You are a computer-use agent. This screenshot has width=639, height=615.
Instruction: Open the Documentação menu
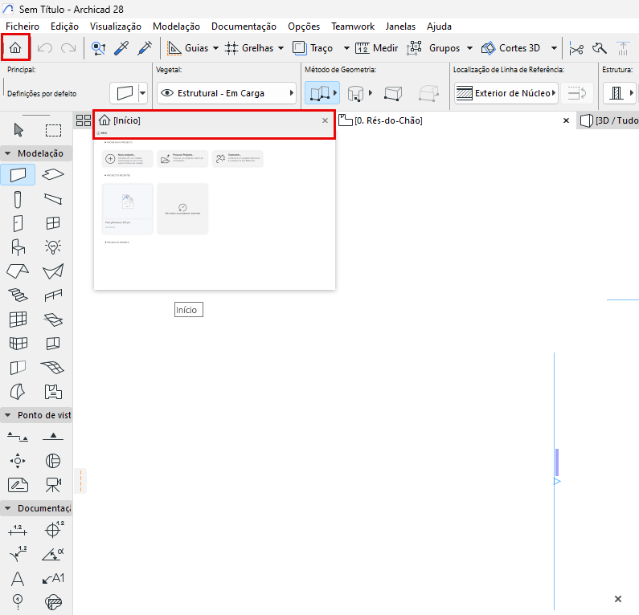(244, 26)
